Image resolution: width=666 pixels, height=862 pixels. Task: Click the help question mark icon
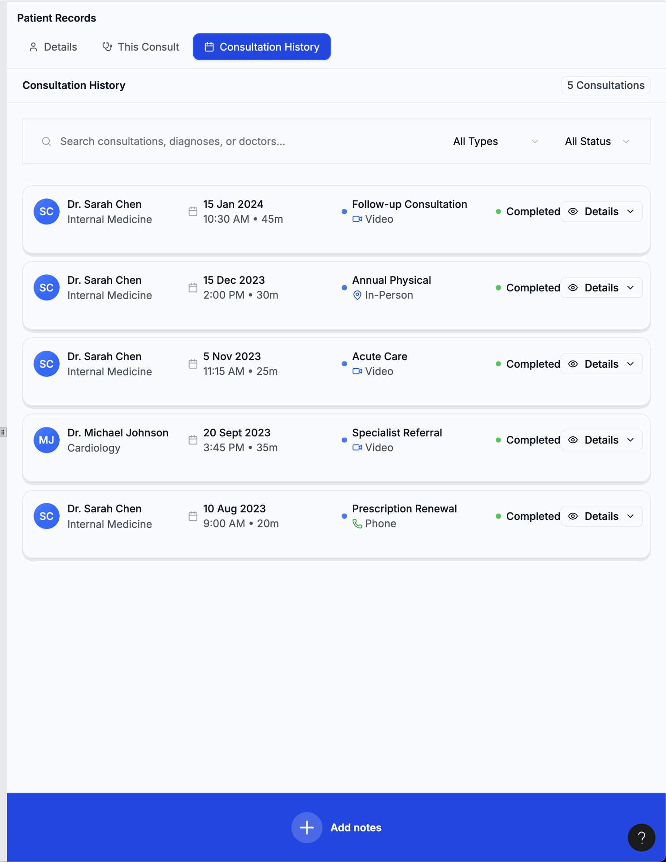pyautogui.click(x=641, y=837)
